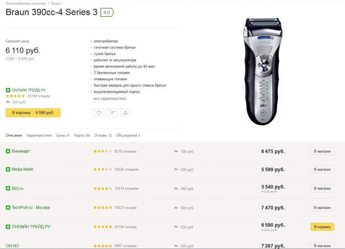Click the green star icon beside Викимарт
This screenshot has height=249, width=345.
pos(8,151)
